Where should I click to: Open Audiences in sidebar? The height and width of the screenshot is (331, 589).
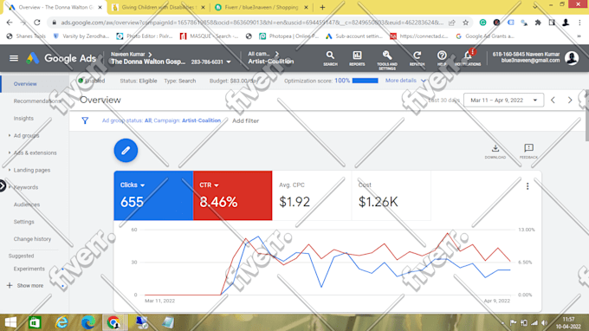27,204
